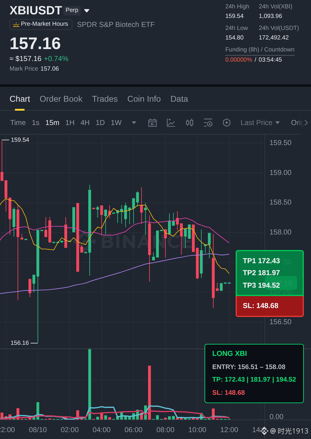
Task: Select the 15m interval
Action: (52, 123)
